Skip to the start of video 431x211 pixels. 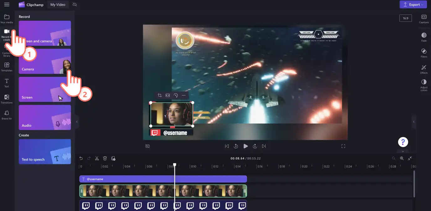tap(227, 146)
